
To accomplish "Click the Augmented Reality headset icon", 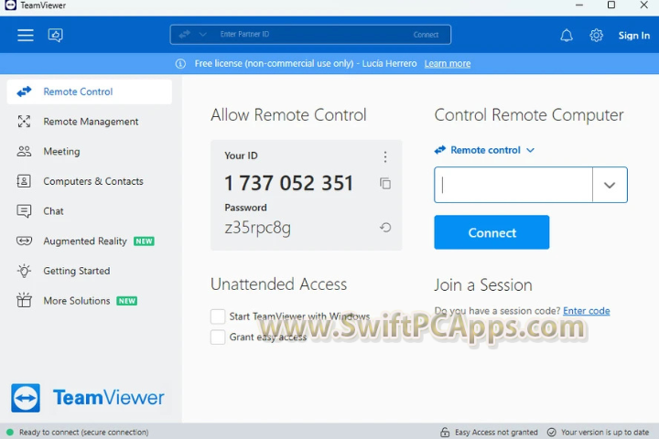I will (24, 241).
